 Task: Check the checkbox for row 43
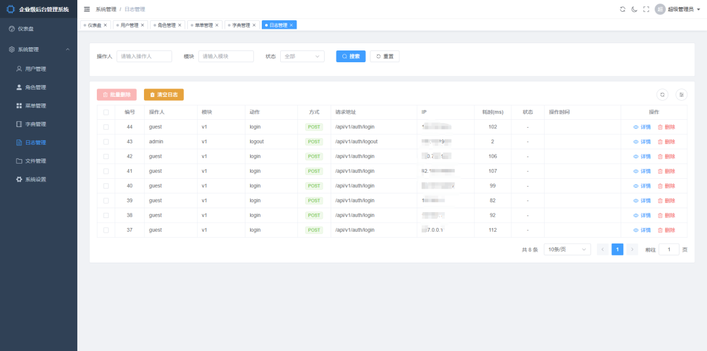click(106, 141)
